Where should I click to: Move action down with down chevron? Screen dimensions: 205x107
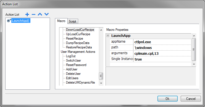tap(46, 14)
